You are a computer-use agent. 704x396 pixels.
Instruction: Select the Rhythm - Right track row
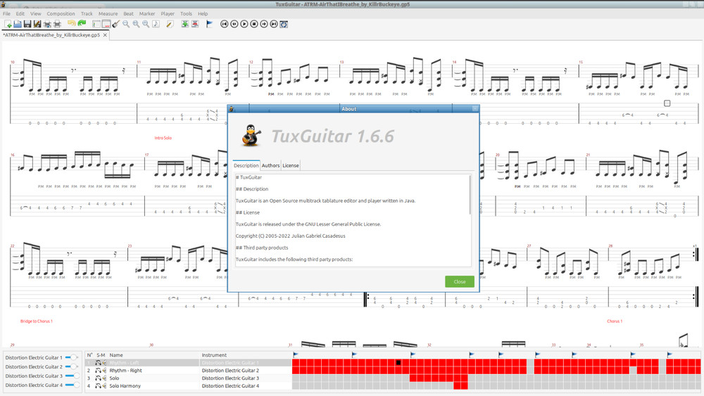189,371
